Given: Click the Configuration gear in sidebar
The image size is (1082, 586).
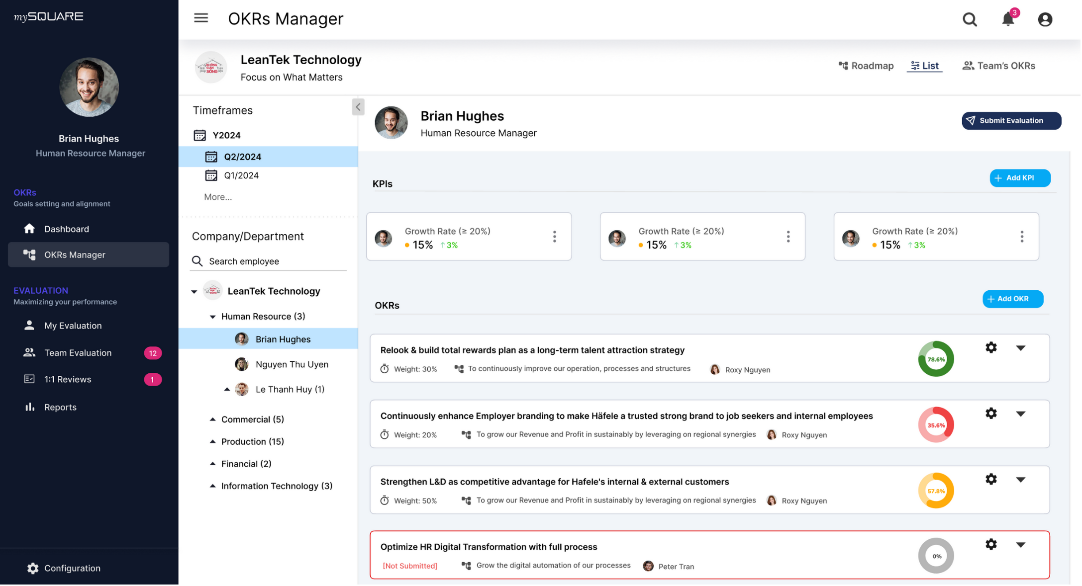Looking at the screenshot, I should pos(33,568).
